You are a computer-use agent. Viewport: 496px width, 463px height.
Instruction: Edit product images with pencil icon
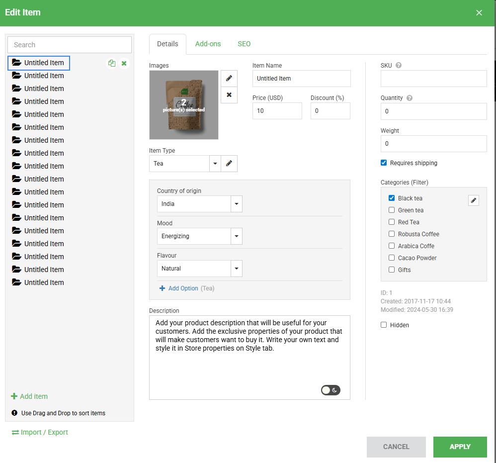pyautogui.click(x=229, y=79)
